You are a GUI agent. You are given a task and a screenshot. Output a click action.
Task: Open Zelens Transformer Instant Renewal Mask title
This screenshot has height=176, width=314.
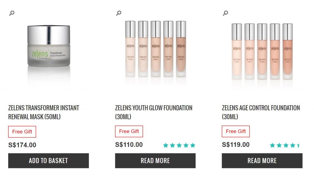pyautogui.click(x=44, y=112)
